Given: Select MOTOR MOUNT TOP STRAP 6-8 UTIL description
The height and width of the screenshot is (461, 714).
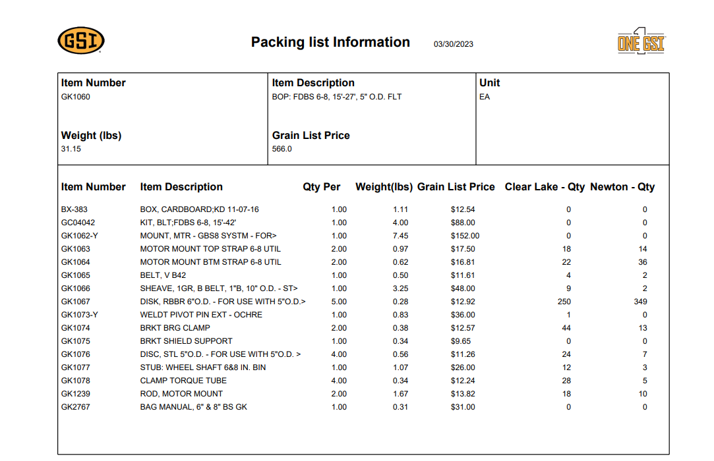Looking at the screenshot, I should click(210, 249).
